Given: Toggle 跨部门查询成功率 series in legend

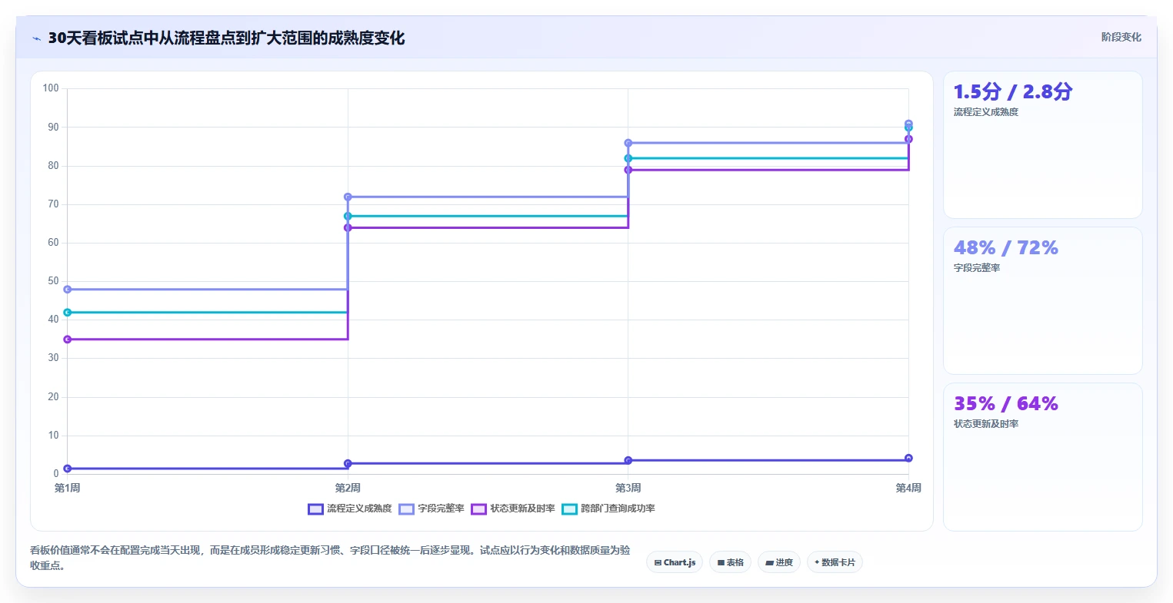Looking at the screenshot, I should pyautogui.click(x=608, y=509).
